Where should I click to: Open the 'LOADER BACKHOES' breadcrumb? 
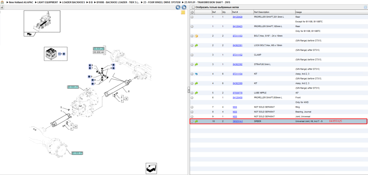74,2
